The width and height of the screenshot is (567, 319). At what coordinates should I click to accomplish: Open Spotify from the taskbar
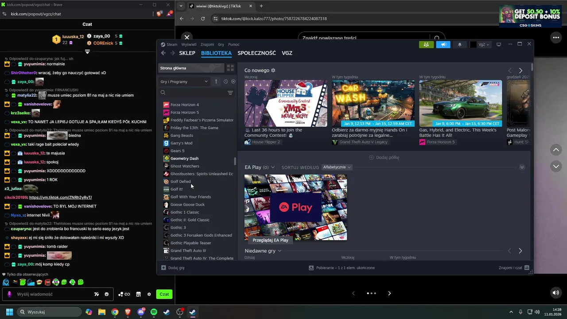point(154,312)
